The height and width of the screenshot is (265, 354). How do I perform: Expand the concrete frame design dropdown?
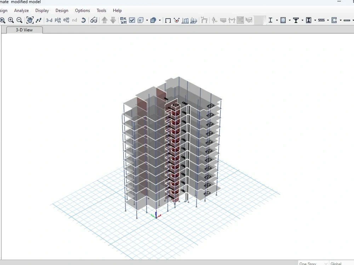pyautogui.click(x=290, y=20)
